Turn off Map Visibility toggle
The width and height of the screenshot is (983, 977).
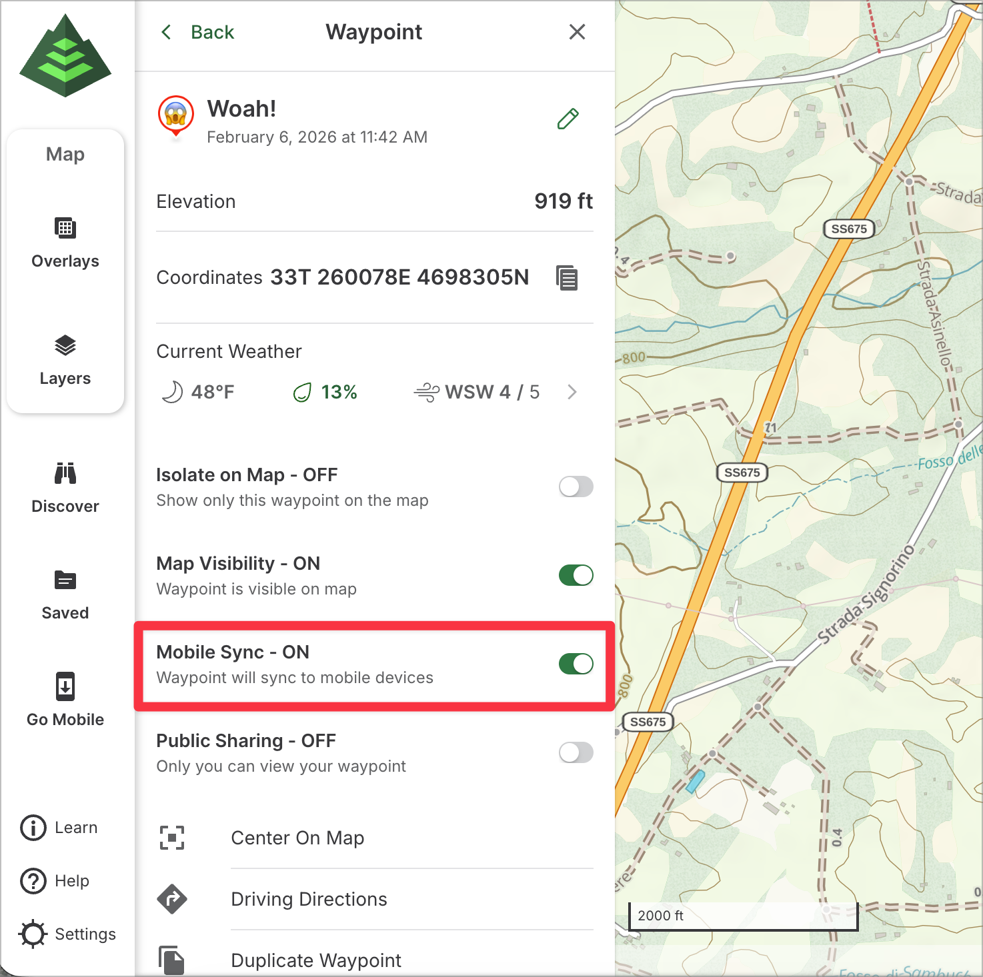pos(576,575)
